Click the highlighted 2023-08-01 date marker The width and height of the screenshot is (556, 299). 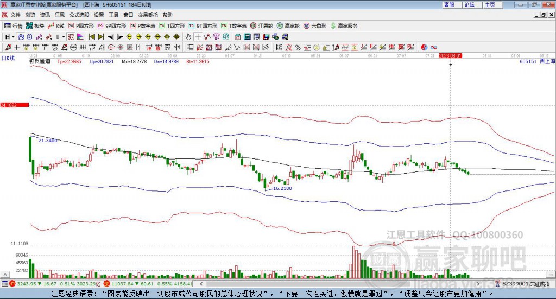(450, 55)
